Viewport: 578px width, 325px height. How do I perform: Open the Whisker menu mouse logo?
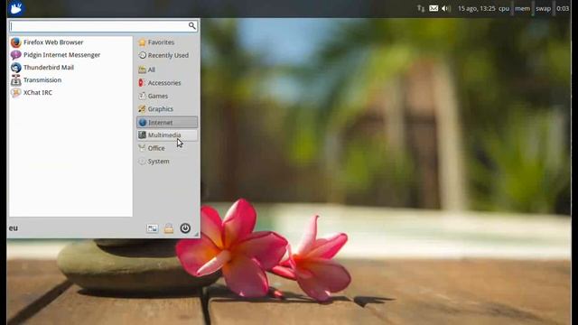16,8
